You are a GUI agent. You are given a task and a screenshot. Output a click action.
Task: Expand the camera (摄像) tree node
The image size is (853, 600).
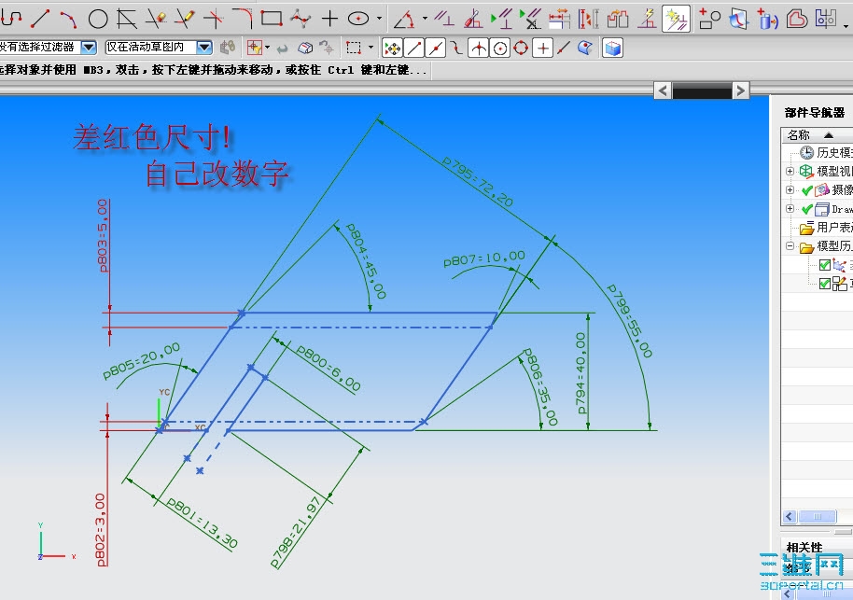tap(790, 189)
